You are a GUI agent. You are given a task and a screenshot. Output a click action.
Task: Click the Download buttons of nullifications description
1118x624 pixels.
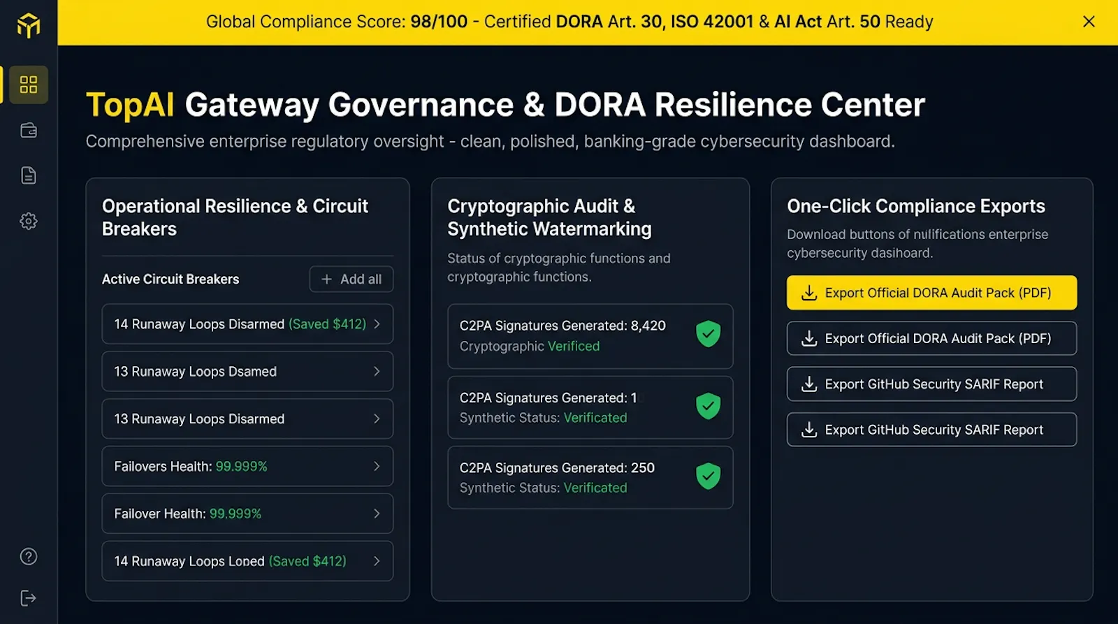pyautogui.click(x=917, y=244)
